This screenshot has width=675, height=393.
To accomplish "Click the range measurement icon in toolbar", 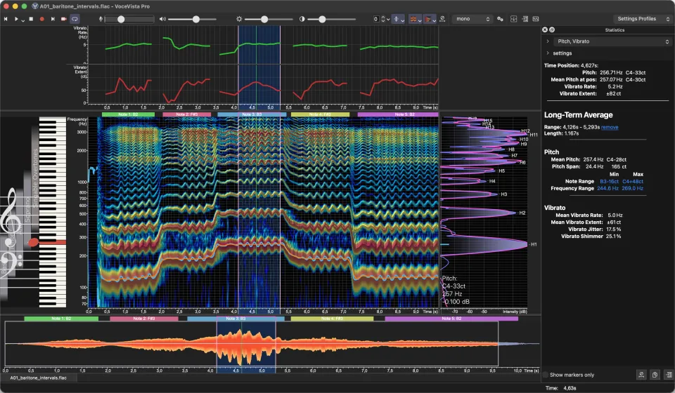I will tap(442, 19).
